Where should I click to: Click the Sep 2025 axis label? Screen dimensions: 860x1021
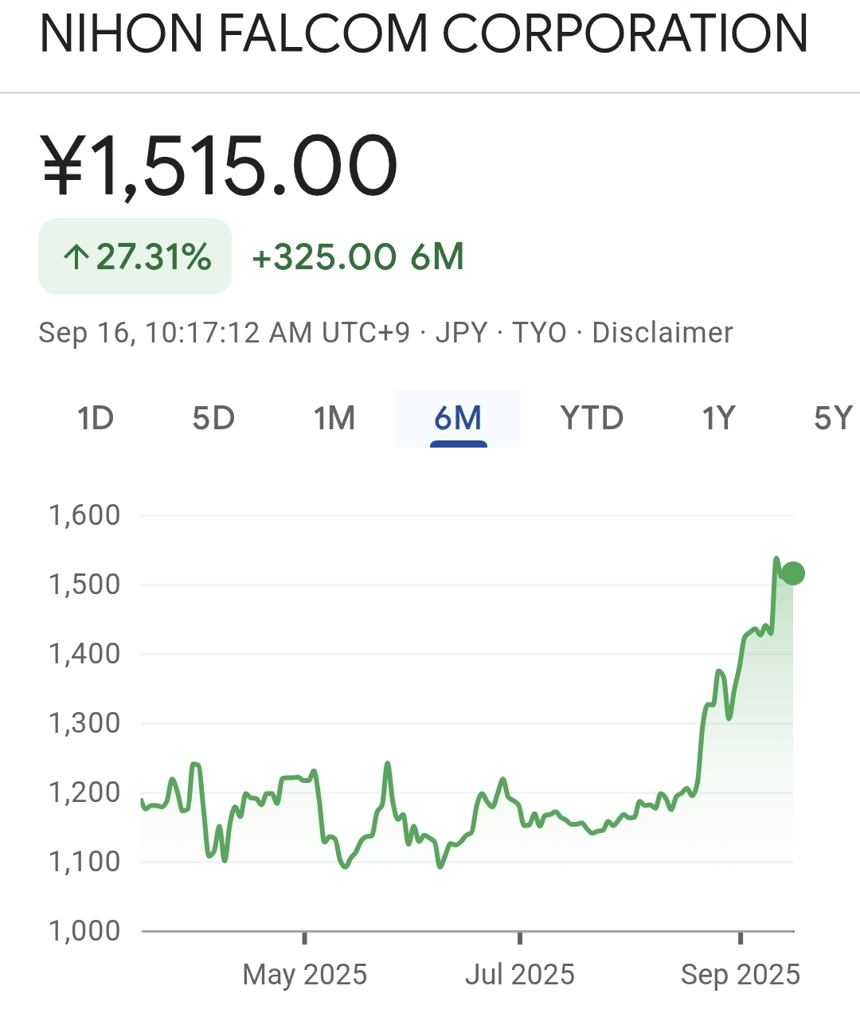(741, 975)
